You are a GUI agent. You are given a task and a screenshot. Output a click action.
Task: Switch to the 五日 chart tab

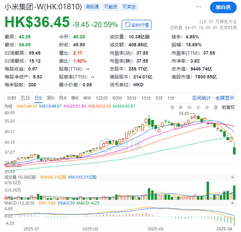tap(25, 98)
